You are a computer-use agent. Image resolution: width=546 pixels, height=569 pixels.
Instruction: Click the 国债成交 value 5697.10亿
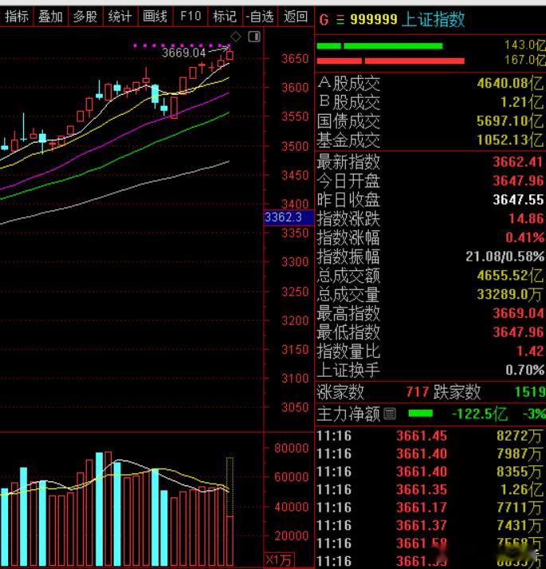click(x=510, y=121)
